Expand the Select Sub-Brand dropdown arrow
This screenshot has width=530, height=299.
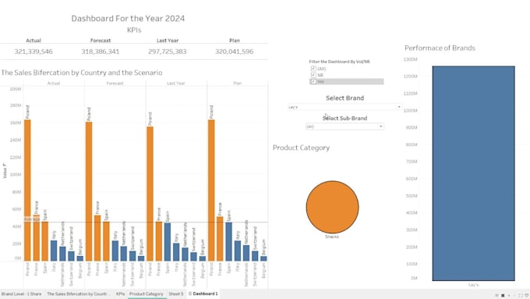[381, 126]
